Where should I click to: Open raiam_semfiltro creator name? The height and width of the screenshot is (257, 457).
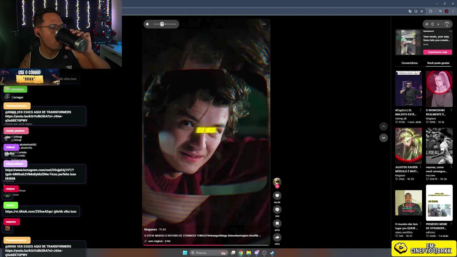point(404,232)
